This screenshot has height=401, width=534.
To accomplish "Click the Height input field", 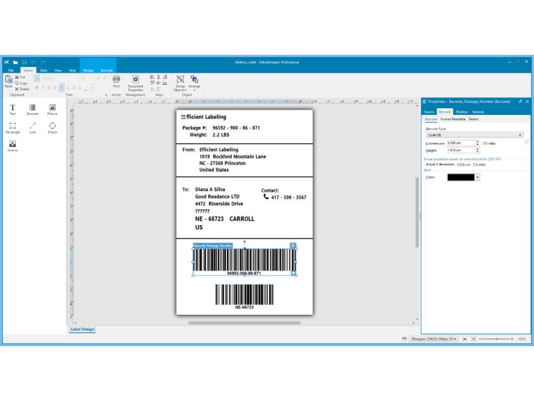I will tap(461, 150).
